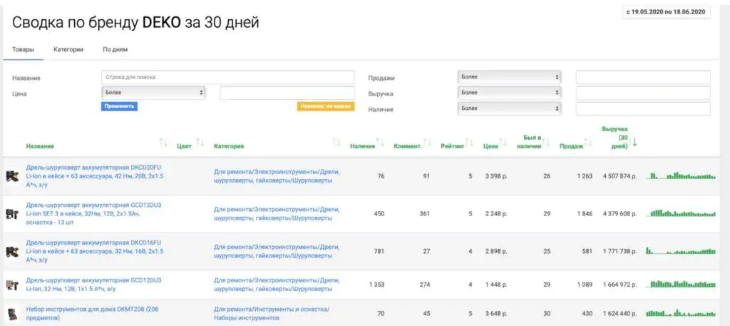Toggle the orange Новинки: не важно button
The height and width of the screenshot is (326, 730).
pyautogui.click(x=325, y=106)
